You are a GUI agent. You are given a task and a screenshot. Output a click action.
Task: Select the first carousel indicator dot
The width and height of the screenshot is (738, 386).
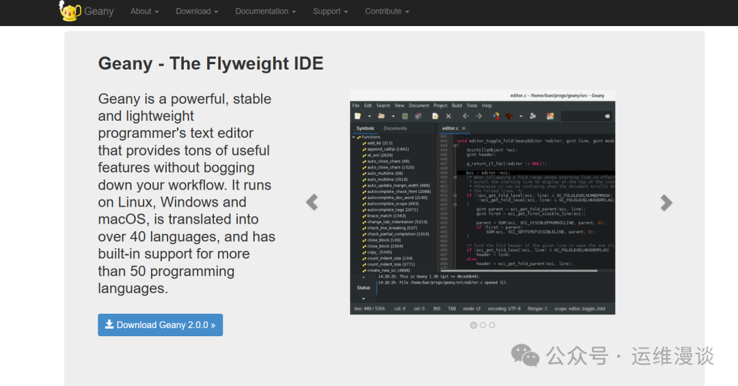pyautogui.click(x=474, y=325)
